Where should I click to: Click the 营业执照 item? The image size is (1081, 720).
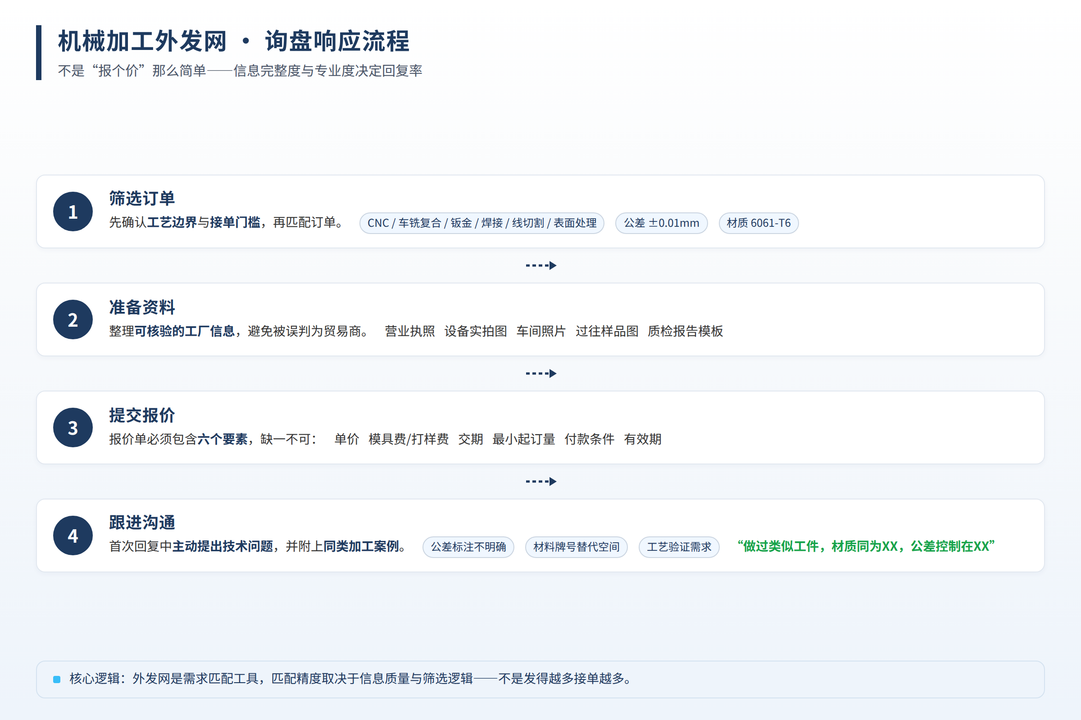410,331
